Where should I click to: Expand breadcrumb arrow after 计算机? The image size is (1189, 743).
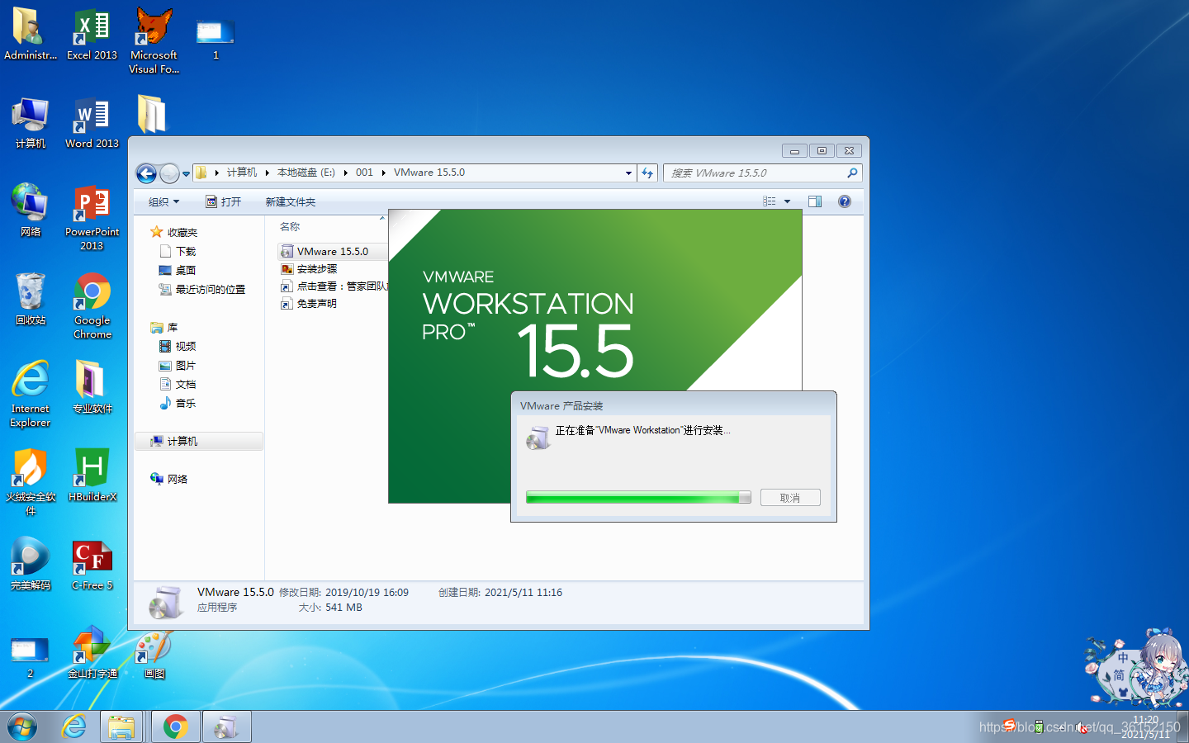268,173
